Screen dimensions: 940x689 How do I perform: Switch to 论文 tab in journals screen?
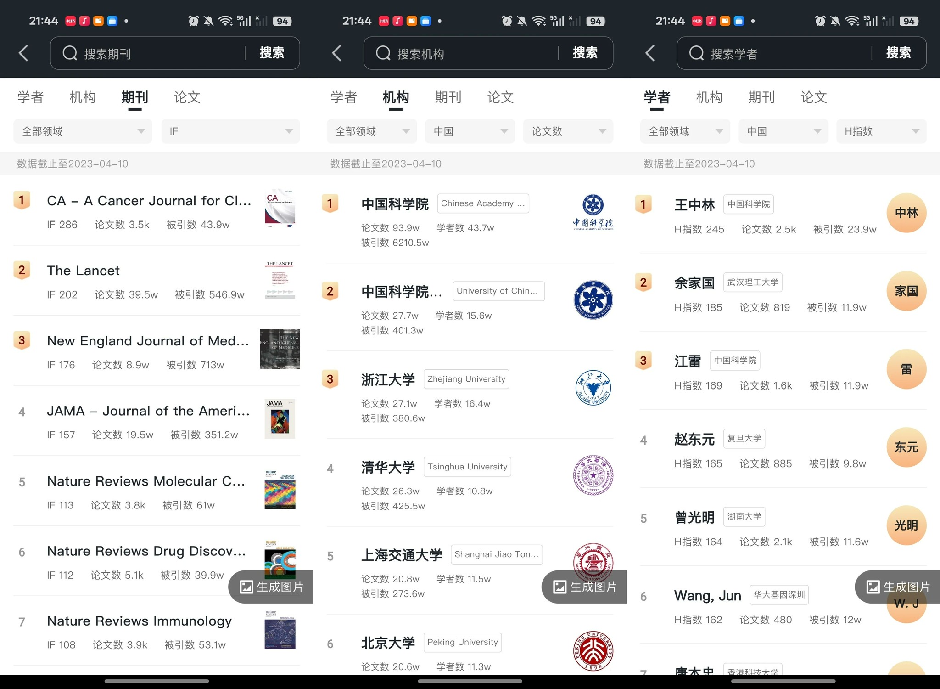187,97
